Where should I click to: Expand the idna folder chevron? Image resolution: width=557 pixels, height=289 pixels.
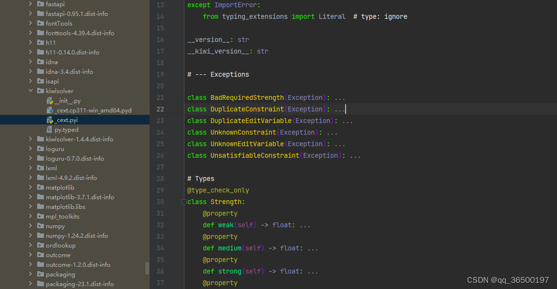(x=30, y=62)
